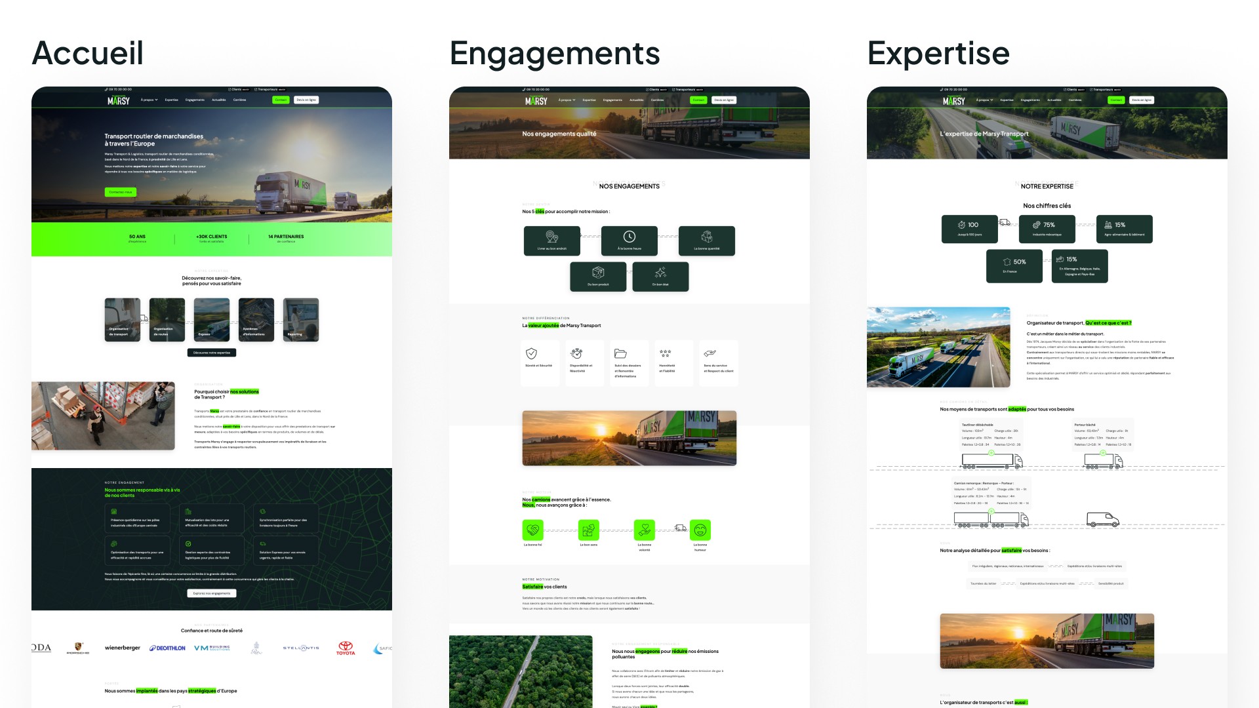Image resolution: width=1259 pixels, height=708 pixels.
Task: Click the location pin icon card
Action: click(552, 241)
